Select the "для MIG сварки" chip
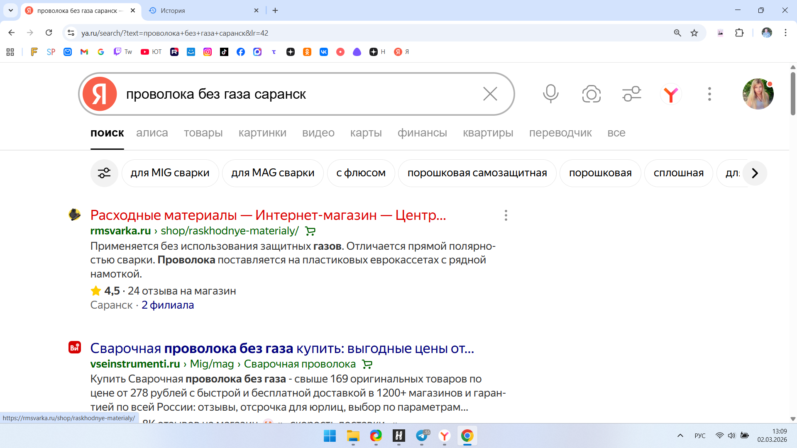This screenshot has height=448, width=797. point(170,173)
